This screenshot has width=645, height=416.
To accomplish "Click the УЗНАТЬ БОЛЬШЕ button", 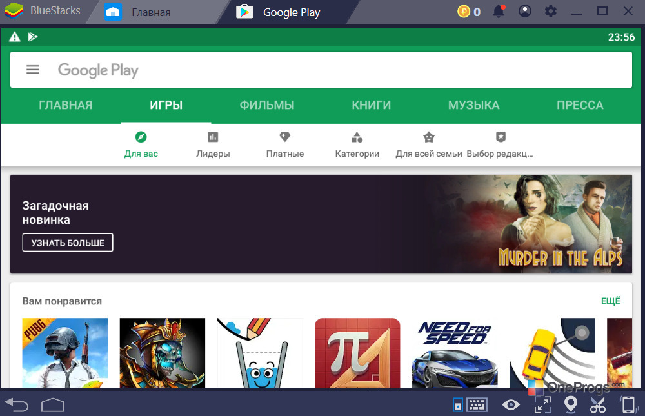I will pos(68,243).
